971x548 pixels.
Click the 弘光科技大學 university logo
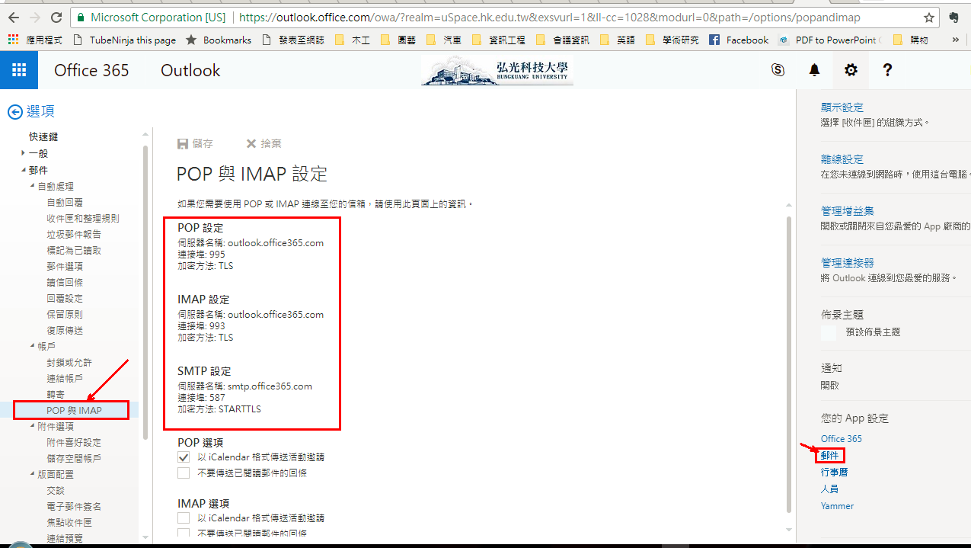point(497,70)
